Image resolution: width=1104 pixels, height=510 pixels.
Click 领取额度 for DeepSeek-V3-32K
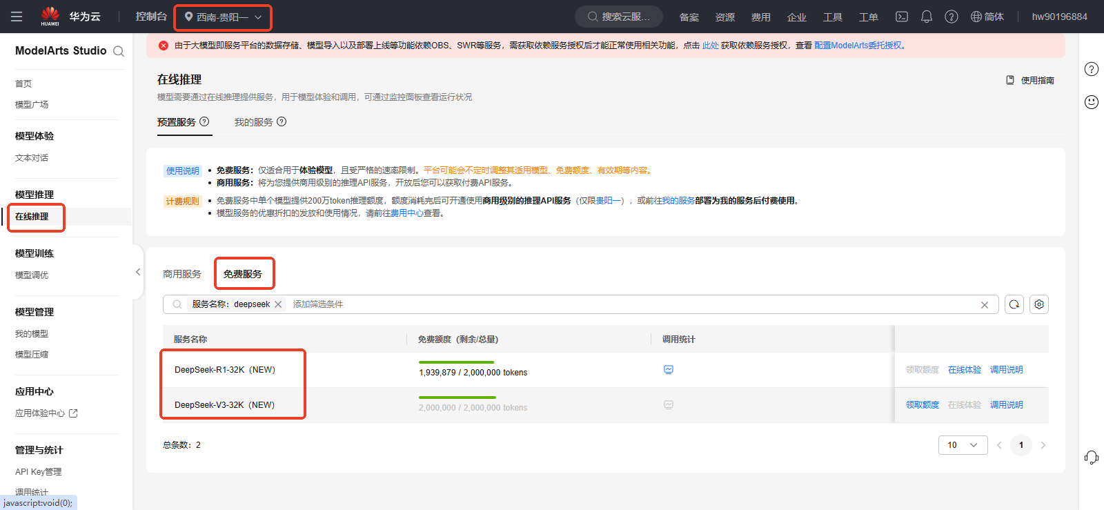click(x=923, y=405)
